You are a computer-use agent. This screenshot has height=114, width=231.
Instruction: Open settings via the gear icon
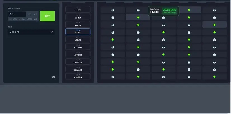(x=53, y=77)
